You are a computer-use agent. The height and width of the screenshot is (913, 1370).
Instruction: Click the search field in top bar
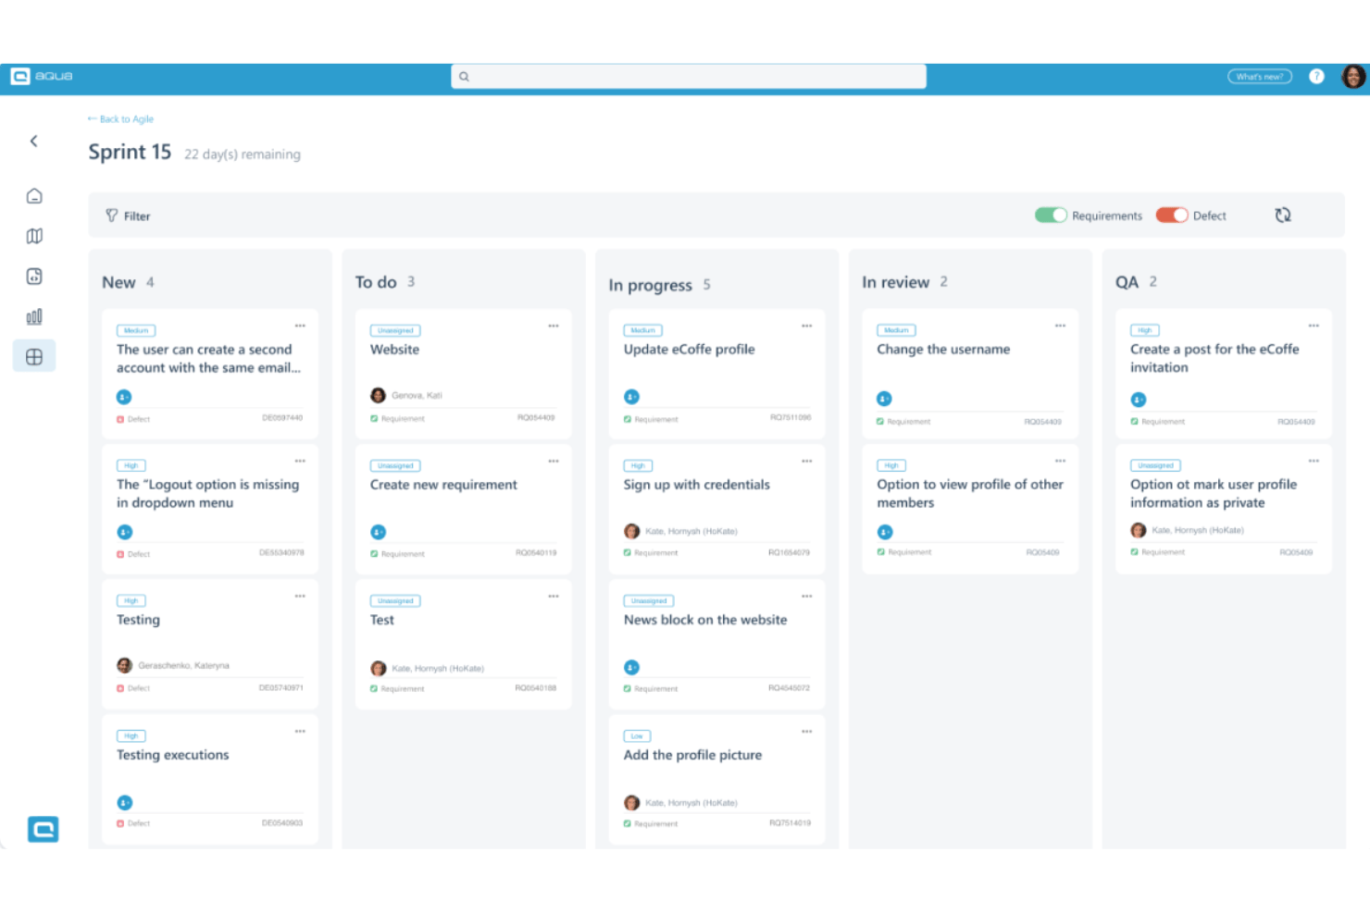[x=689, y=77]
